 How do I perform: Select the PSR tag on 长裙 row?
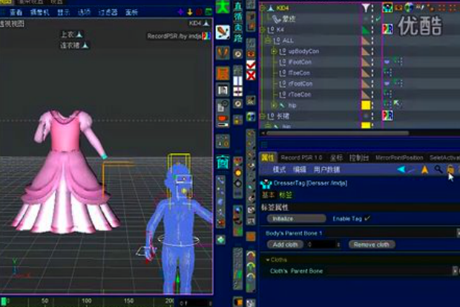(387, 115)
